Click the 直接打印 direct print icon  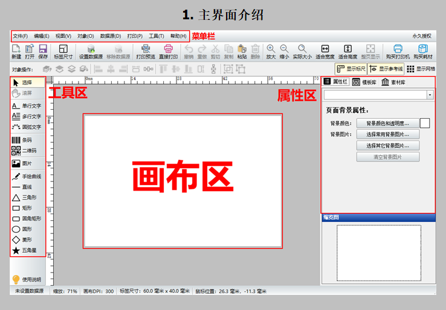(x=169, y=52)
